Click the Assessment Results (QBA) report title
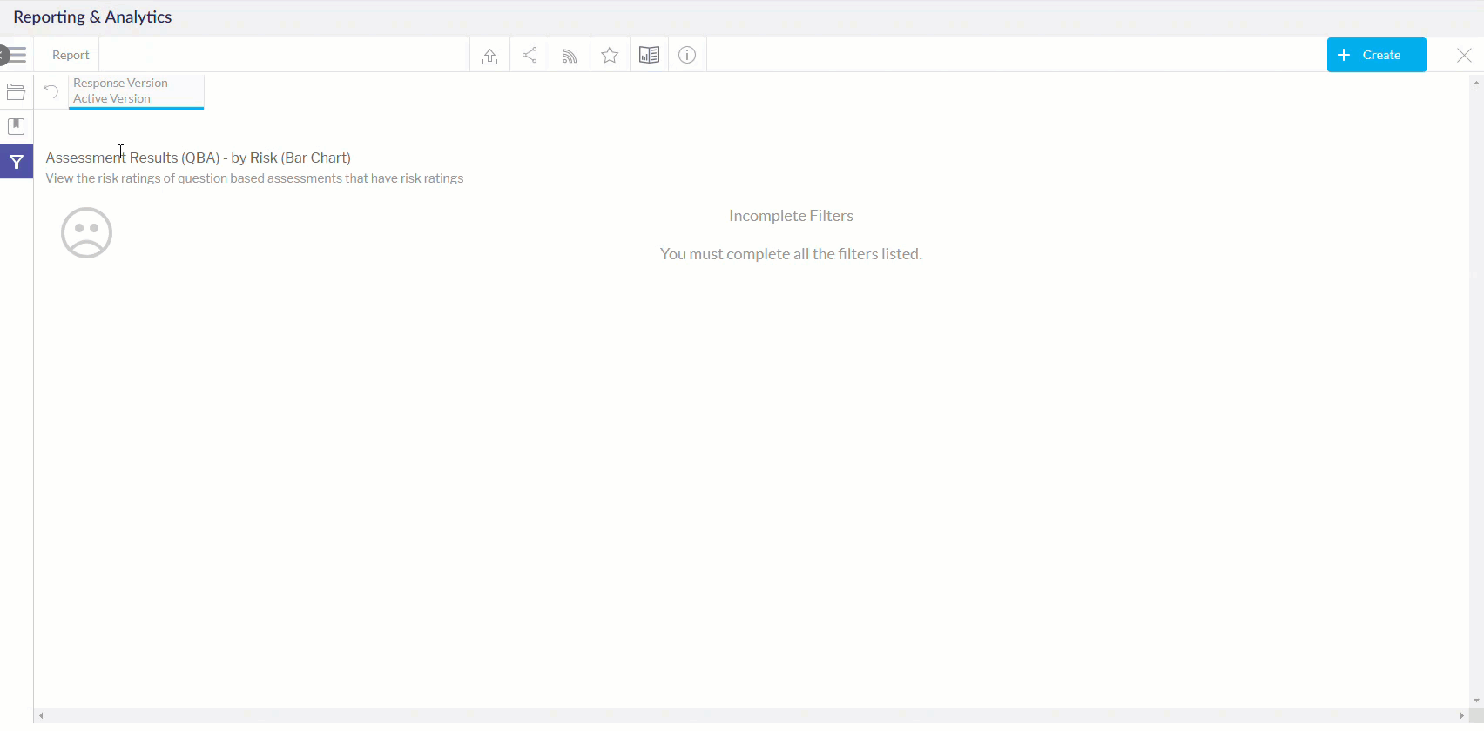The height and width of the screenshot is (731, 1484). click(x=199, y=158)
